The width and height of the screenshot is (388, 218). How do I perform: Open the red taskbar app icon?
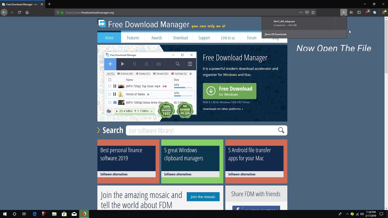(44, 214)
